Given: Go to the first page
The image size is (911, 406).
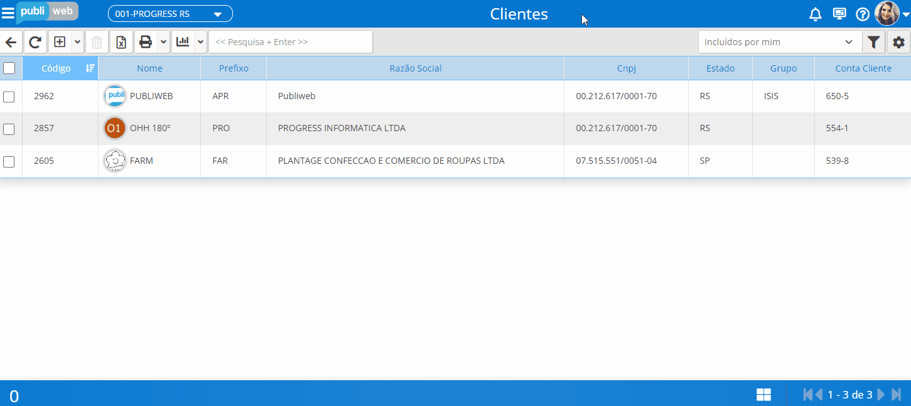Looking at the screenshot, I should [x=808, y=395].
